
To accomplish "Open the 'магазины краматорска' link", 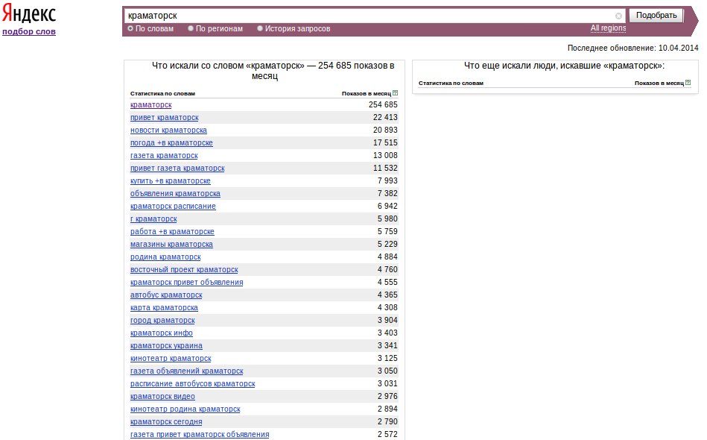I will (172, 244).
